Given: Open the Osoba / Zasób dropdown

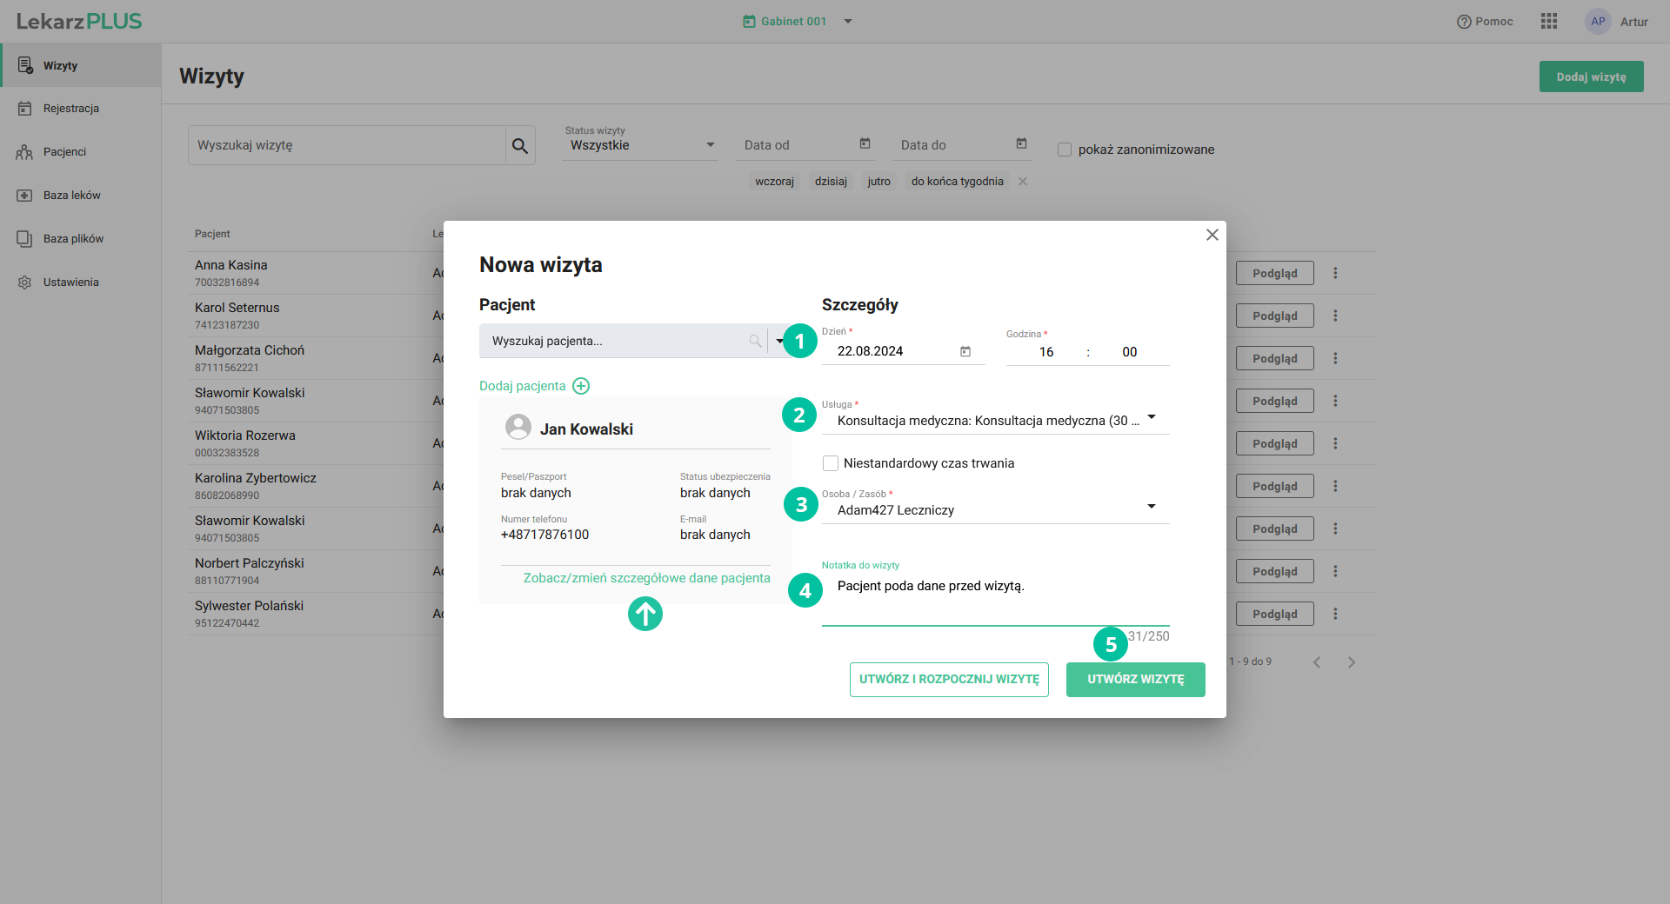Looking at the screenshot, I should coord(1152,507).
